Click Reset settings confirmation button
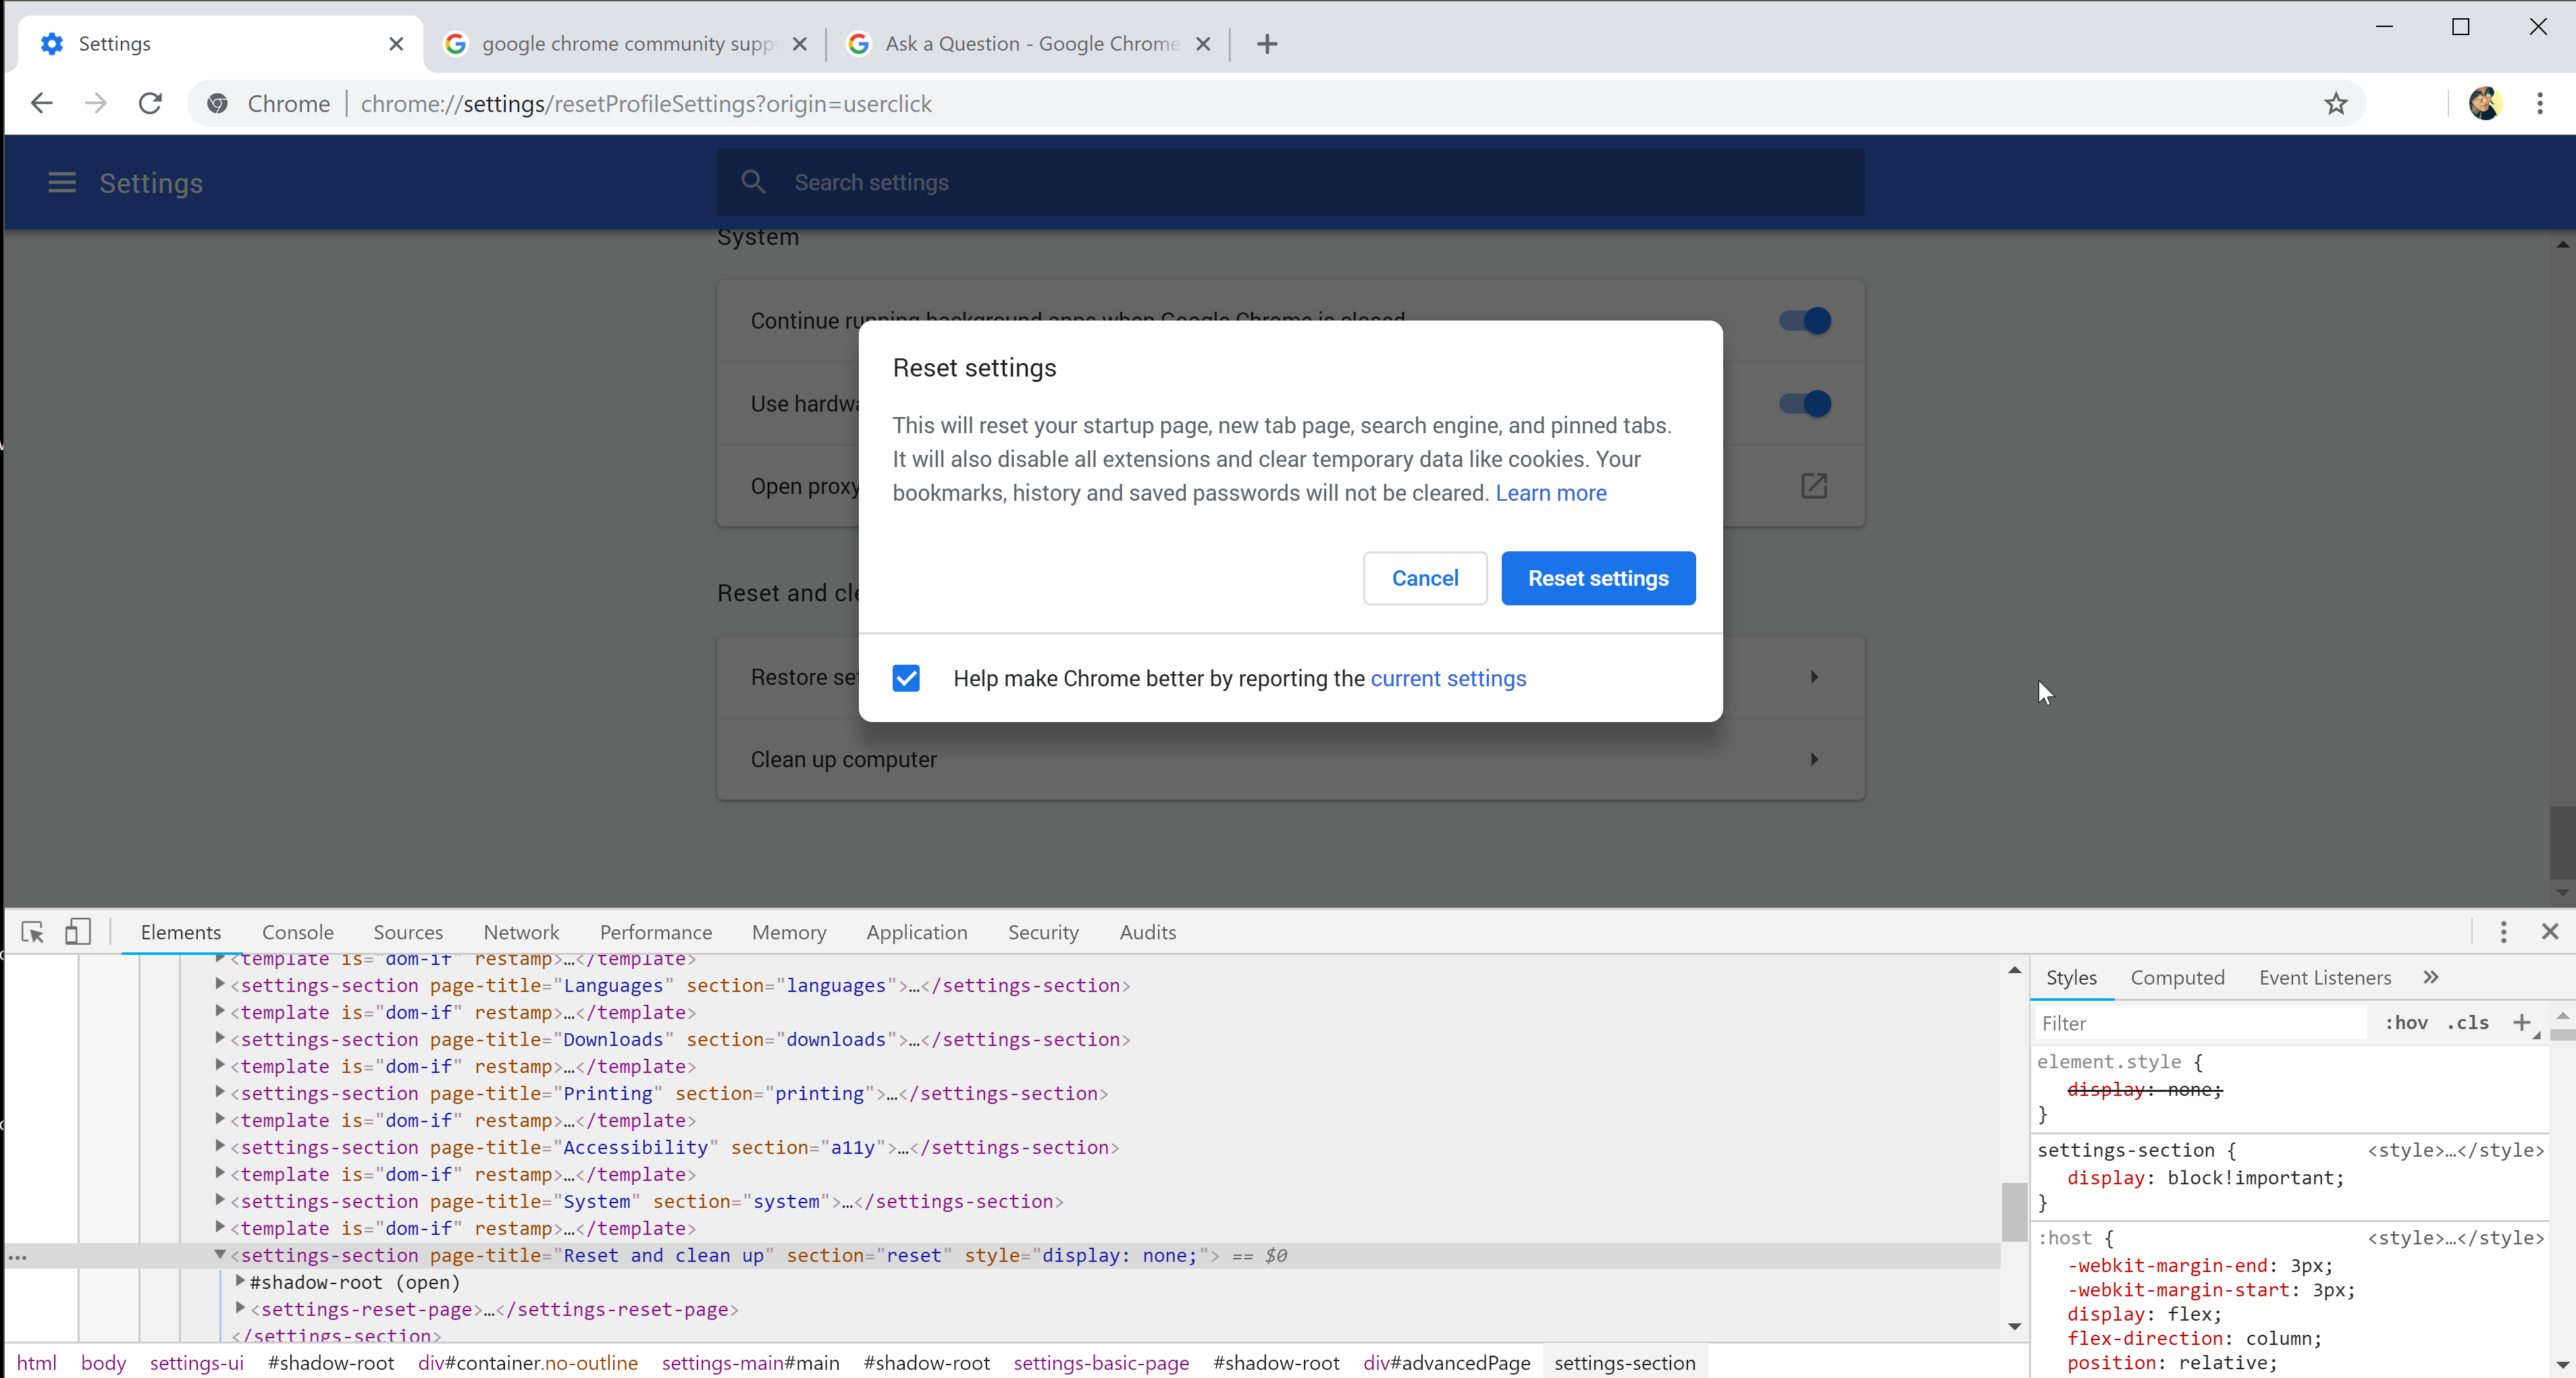 coord(1598,578)
